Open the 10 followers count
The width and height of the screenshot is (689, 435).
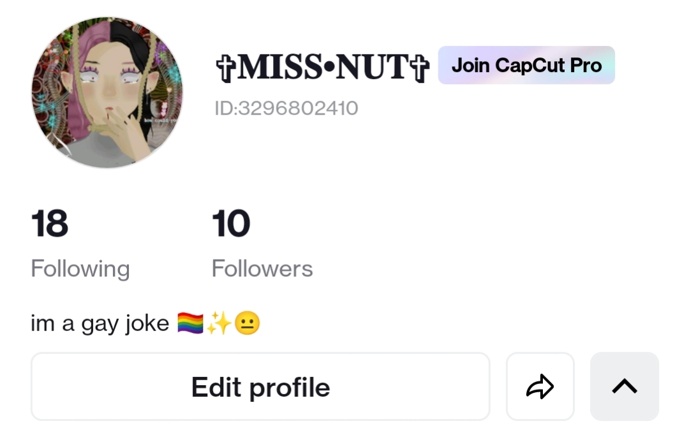click(x=231, y=223)
